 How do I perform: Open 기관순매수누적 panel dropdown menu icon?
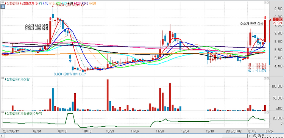tap(265, 113)
